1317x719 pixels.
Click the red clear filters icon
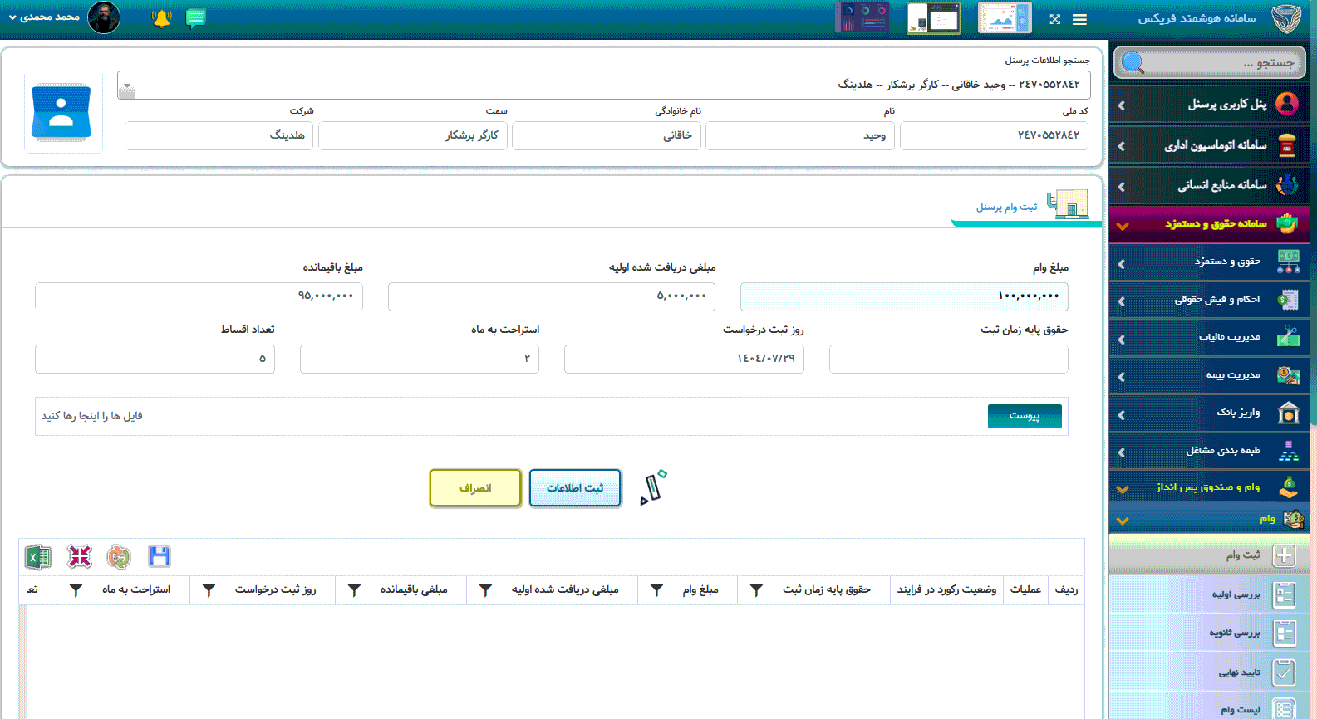point(80,557)
